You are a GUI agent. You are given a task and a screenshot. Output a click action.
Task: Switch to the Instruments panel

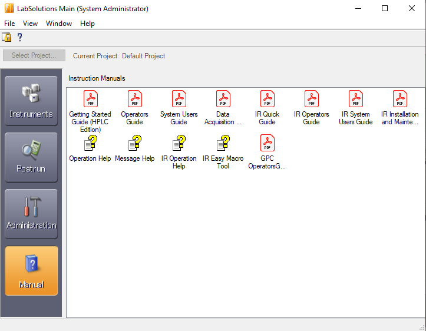[x=31, y=101]
